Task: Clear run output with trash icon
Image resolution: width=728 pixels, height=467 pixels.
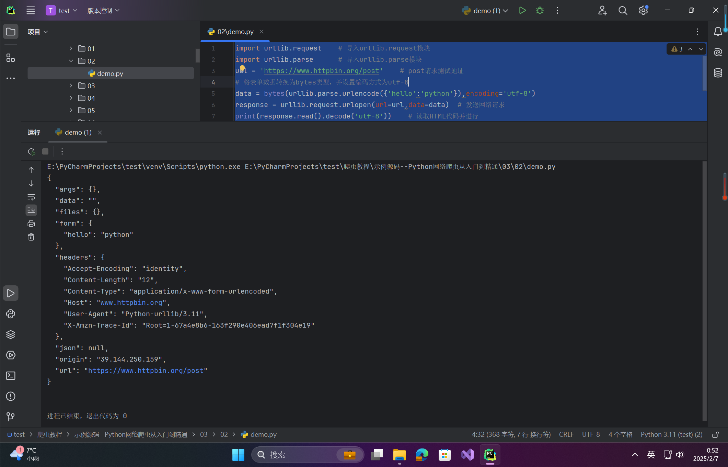Action: [x=31, y=237]
